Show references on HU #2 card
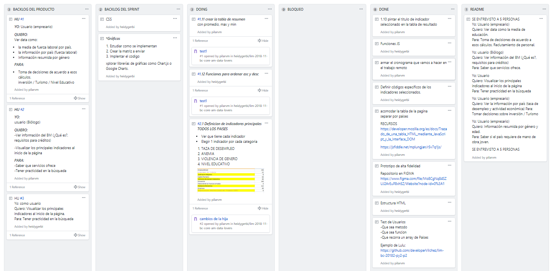This screenshot has height=271, width=553. pos(79,187)
